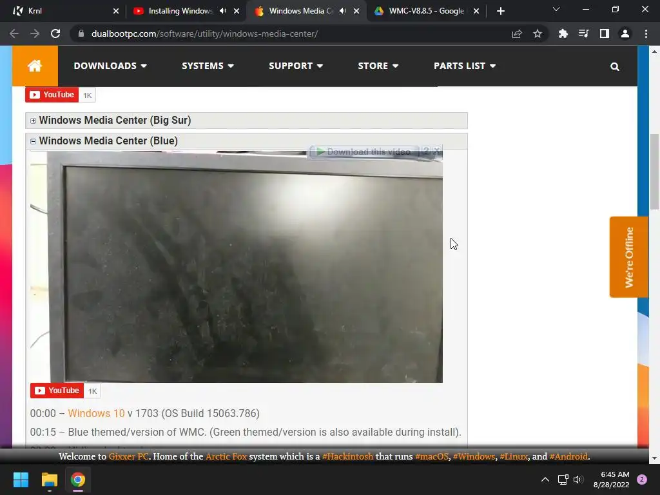Open the Gixxer PC link
Viewport: 660px width, 495px height.
[x=128, y=456]
